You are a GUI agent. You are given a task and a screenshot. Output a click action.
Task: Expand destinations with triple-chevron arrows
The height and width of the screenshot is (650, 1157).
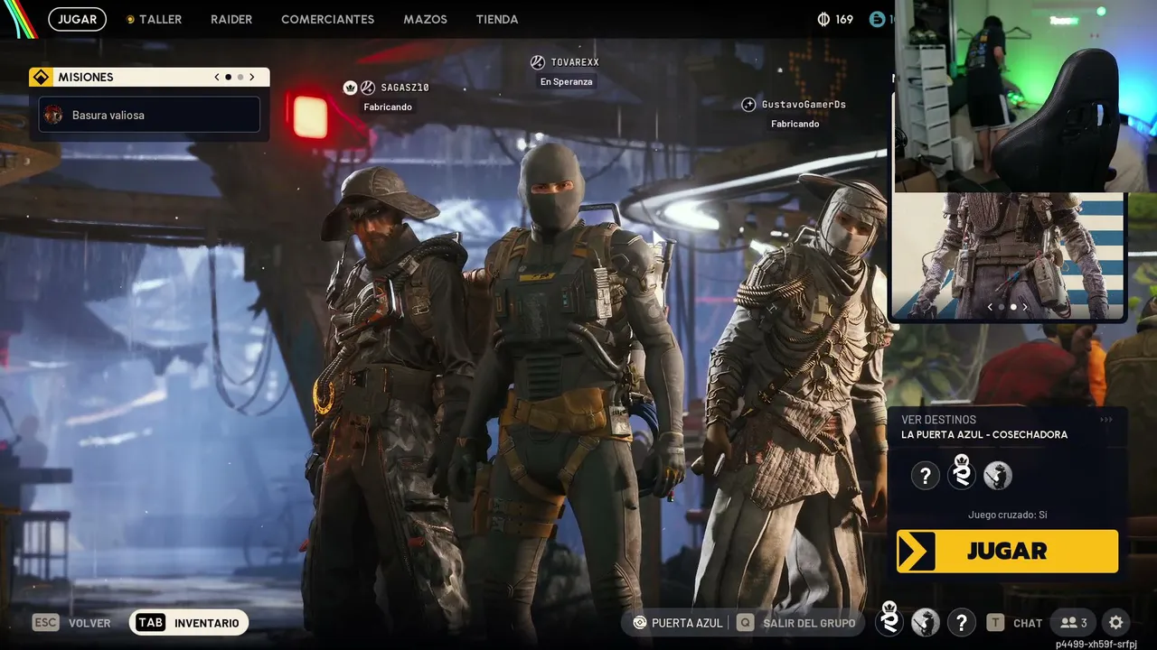tap(1106, 420)
